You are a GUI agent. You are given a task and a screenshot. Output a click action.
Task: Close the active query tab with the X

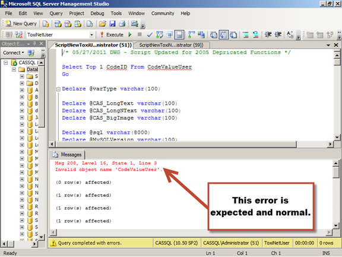pos(336,45)
